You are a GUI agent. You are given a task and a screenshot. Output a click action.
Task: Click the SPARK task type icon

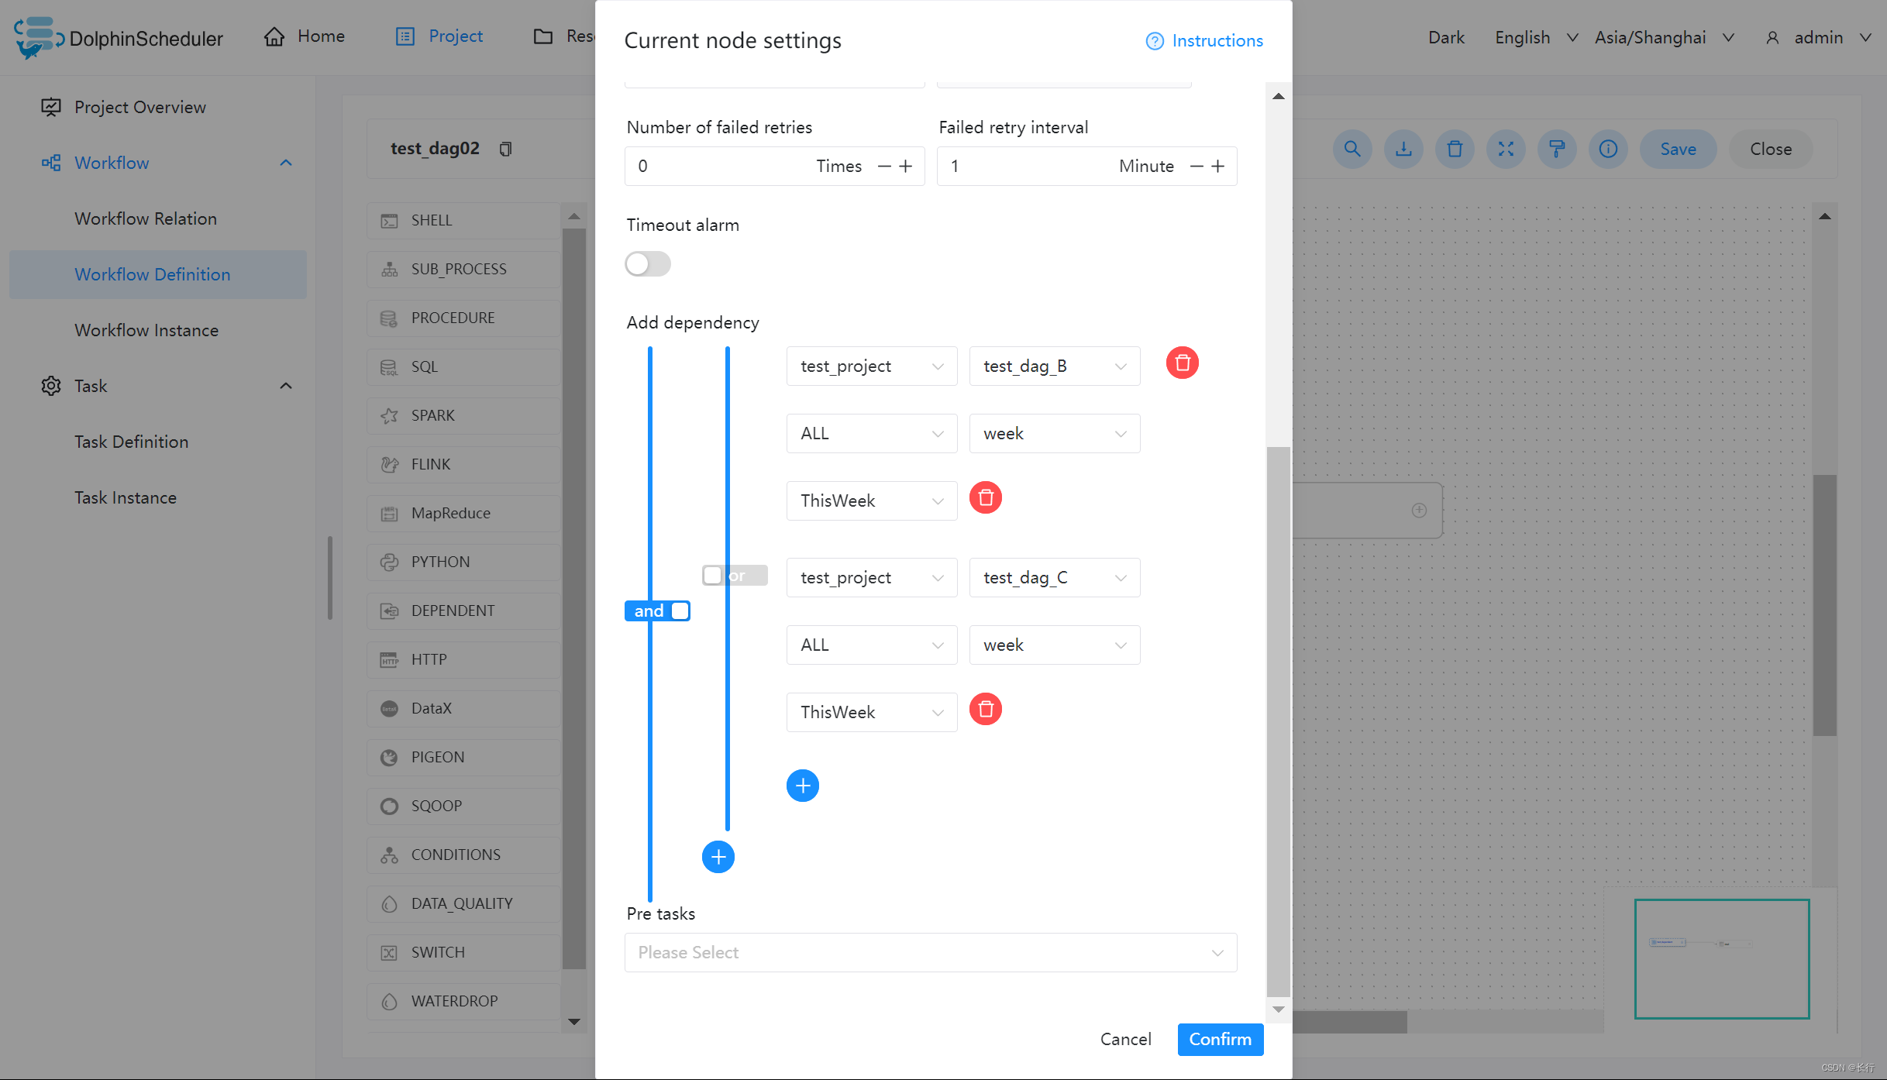click(x=390, y=414)
